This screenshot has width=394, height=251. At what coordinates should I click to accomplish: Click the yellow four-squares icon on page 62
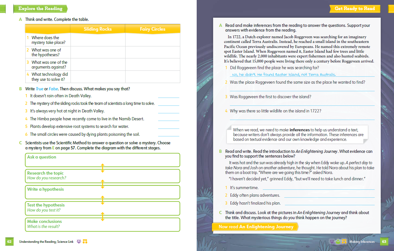coord(85,242)
